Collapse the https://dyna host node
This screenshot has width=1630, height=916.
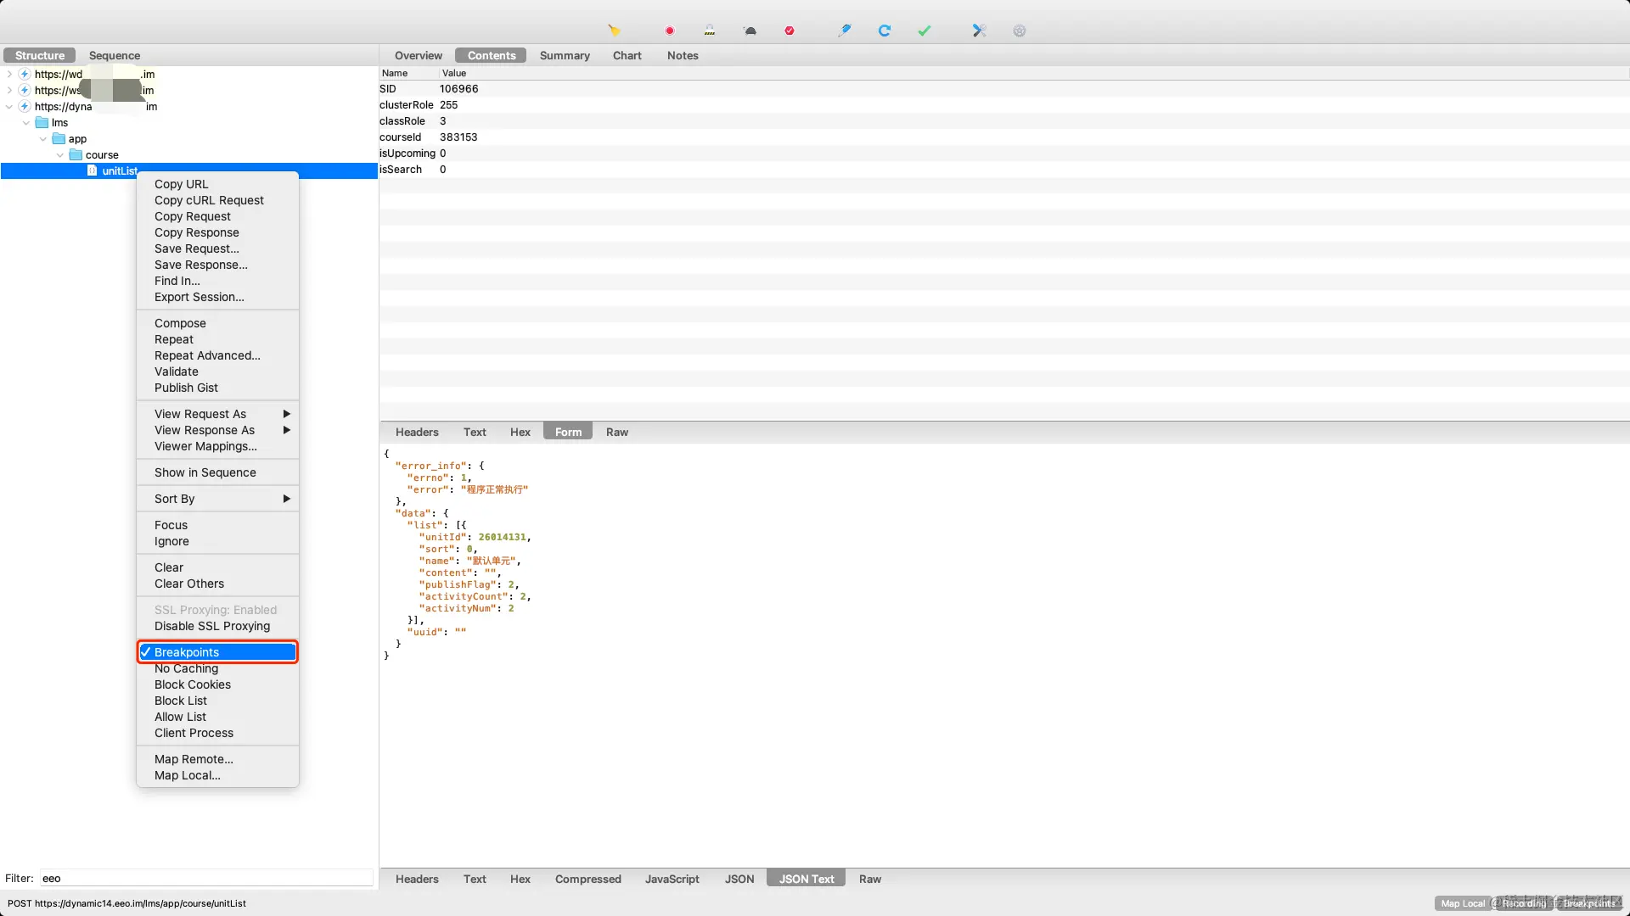9,107
